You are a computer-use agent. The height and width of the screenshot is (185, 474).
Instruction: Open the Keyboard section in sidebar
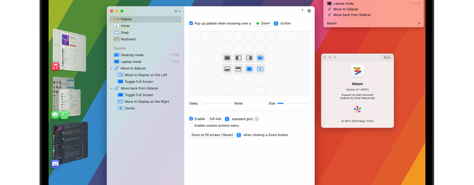coord(128,39)
